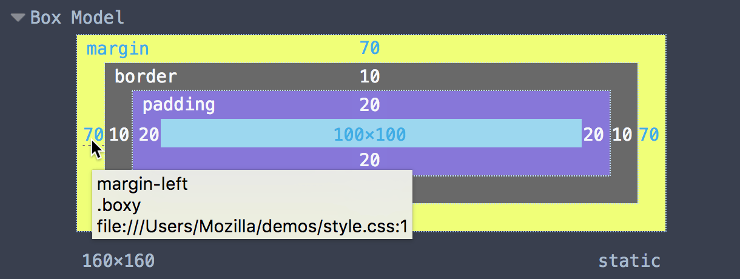The width and height of the screenshot is (740, 279).
Task: Click the .boxy selector in tooltip
Action: pyautogui.click(x=119, y=206)
